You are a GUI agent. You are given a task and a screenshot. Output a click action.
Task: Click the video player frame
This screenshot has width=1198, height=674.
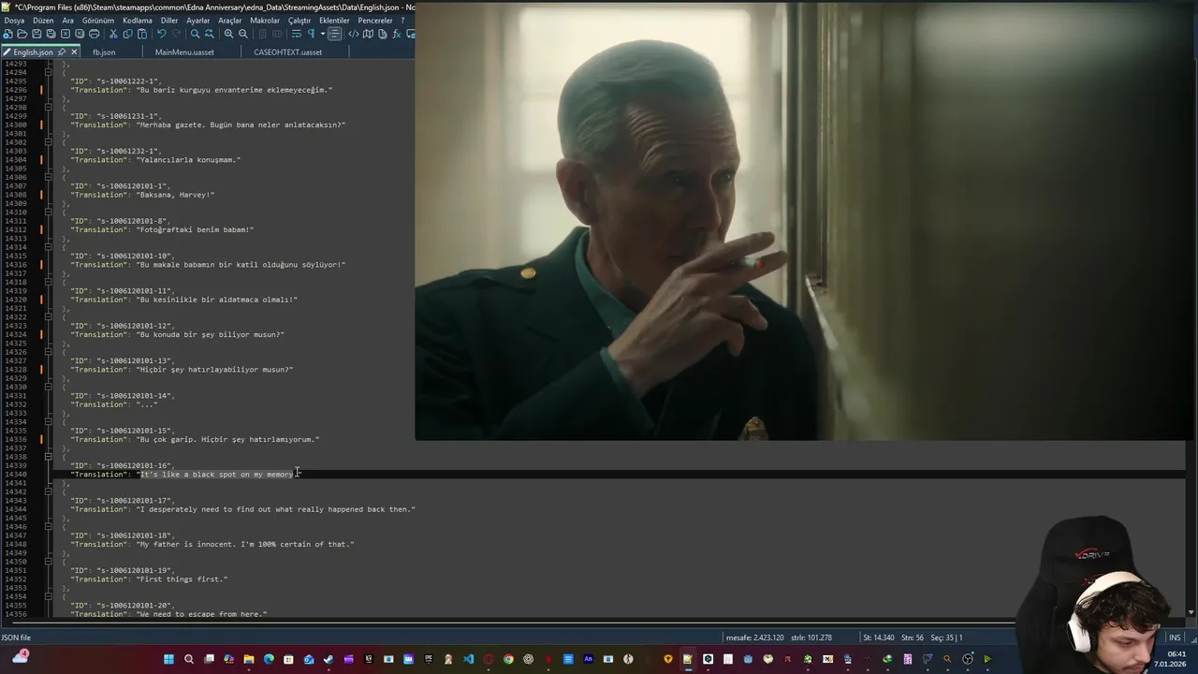pos(806,221)
